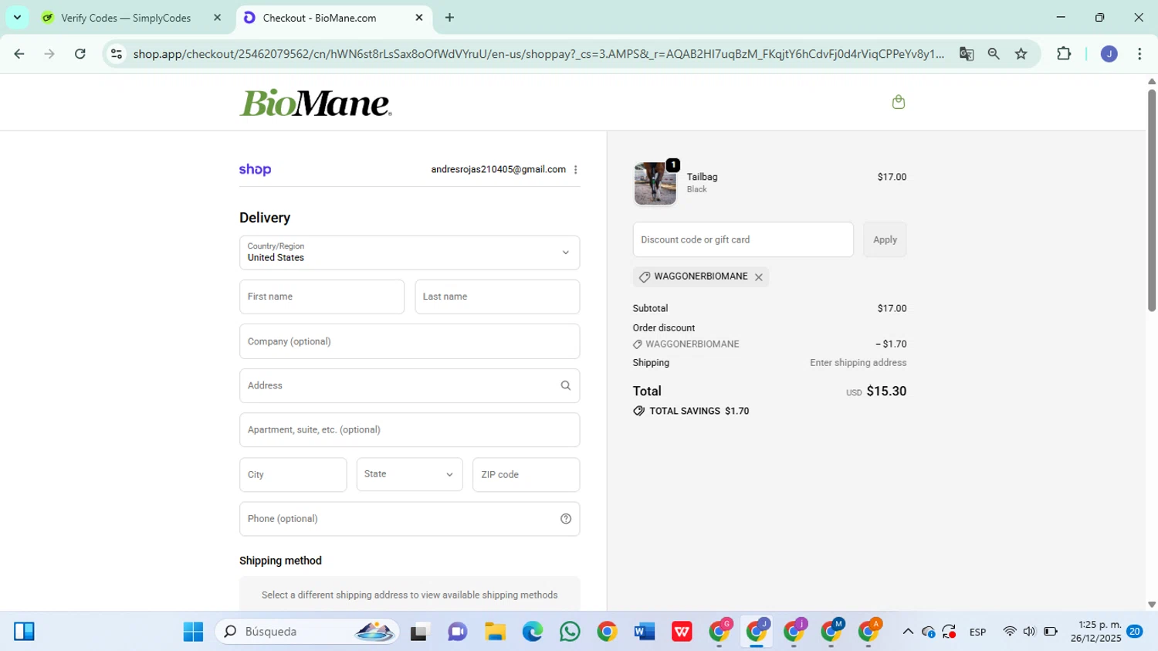
Task: Click the browser URL address bar
Action: click(x=538, y=54)
